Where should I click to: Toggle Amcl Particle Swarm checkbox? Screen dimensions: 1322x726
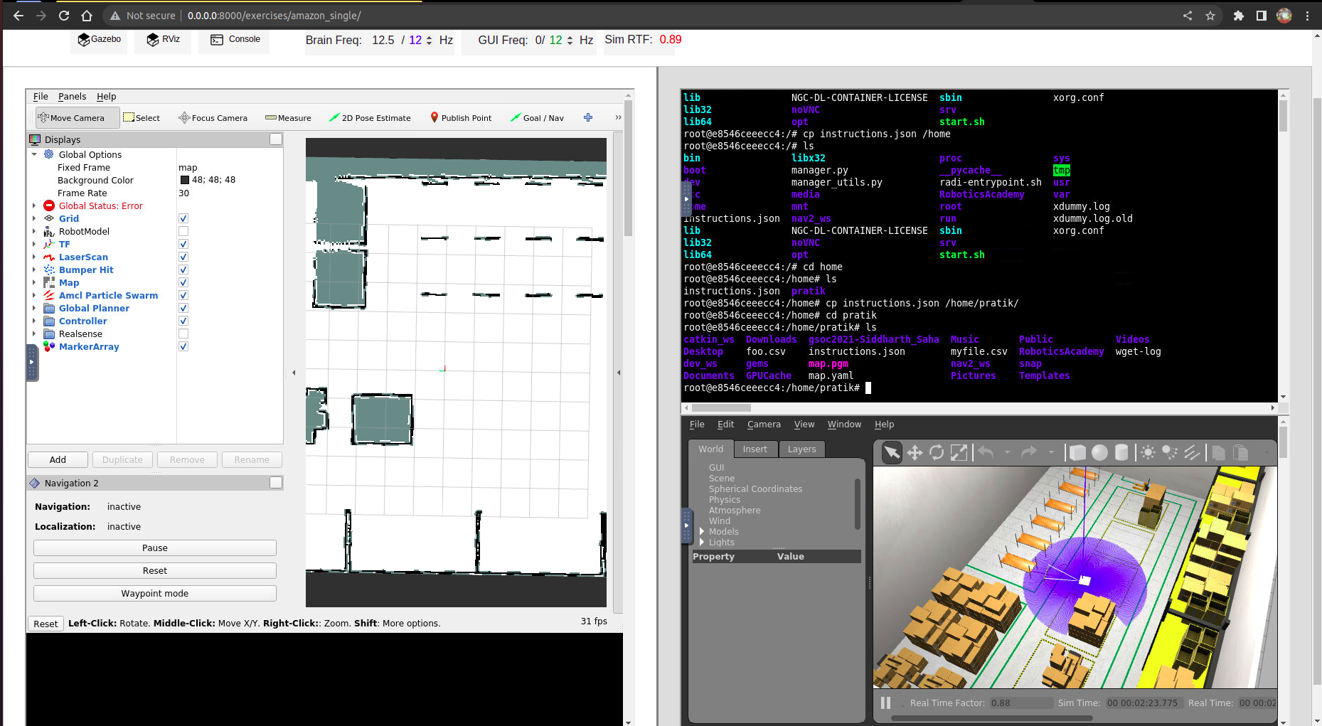(183, 296)
